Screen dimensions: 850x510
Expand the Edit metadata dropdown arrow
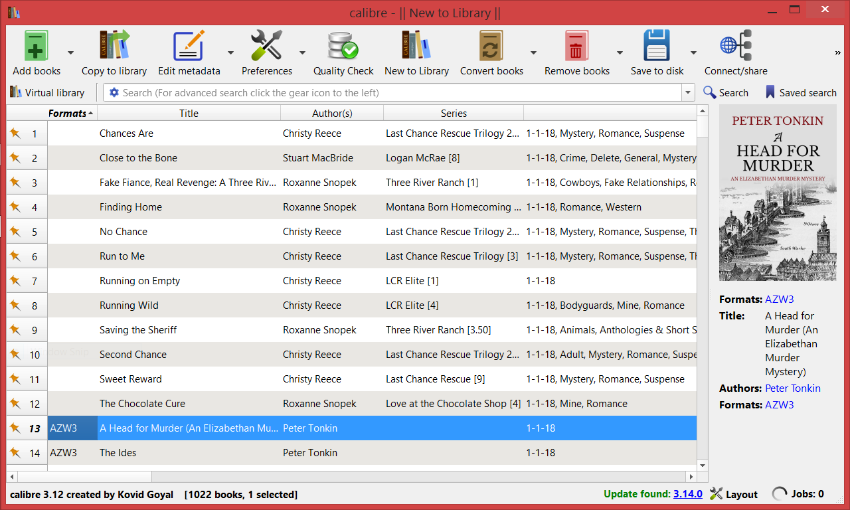tap(230, 52)
